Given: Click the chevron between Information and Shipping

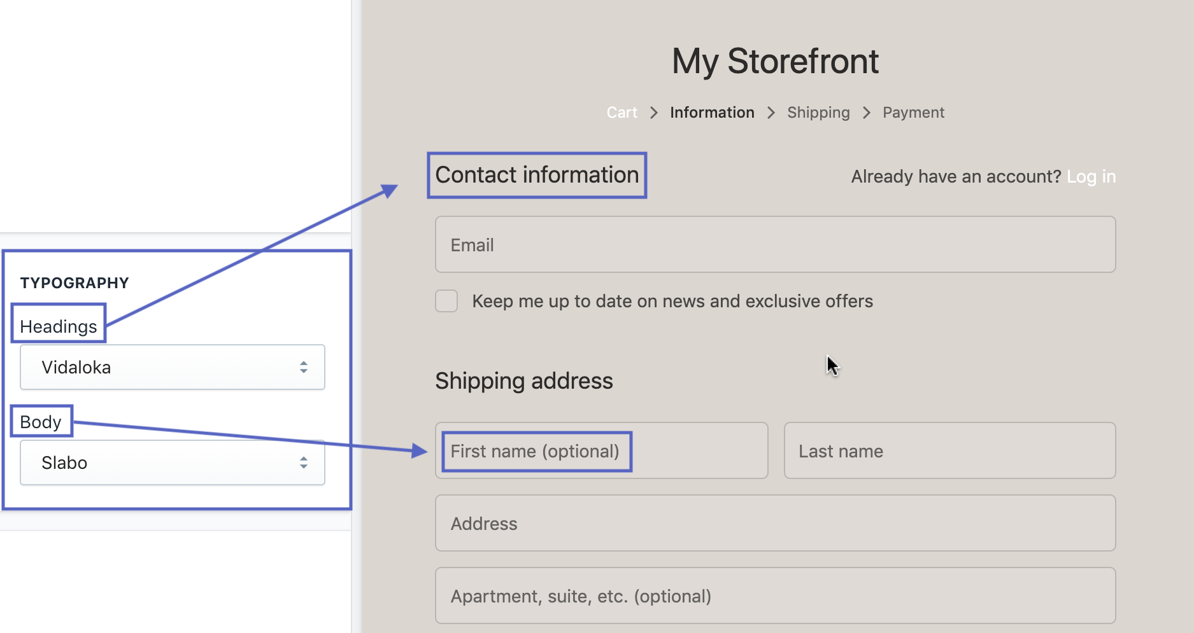Looking at the screenshot, I should tap(771, 113).
